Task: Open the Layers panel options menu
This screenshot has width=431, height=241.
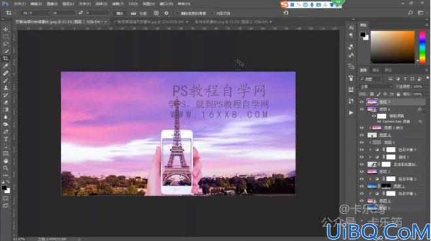Action: tap(426, 70)
